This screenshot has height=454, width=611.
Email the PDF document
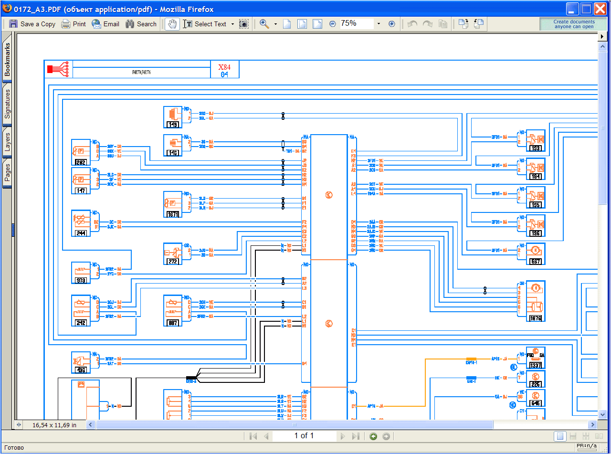[x=105, y=24]
